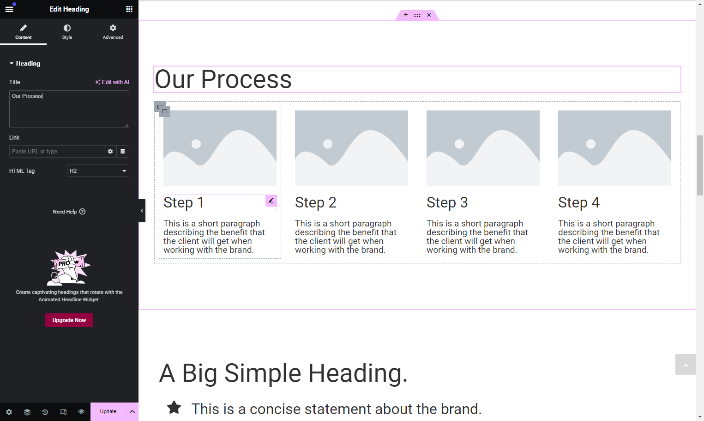Viewport: 704px width, 421px height.
Task: Click the Upgrade Now button
Action: (x=69, y=320)
